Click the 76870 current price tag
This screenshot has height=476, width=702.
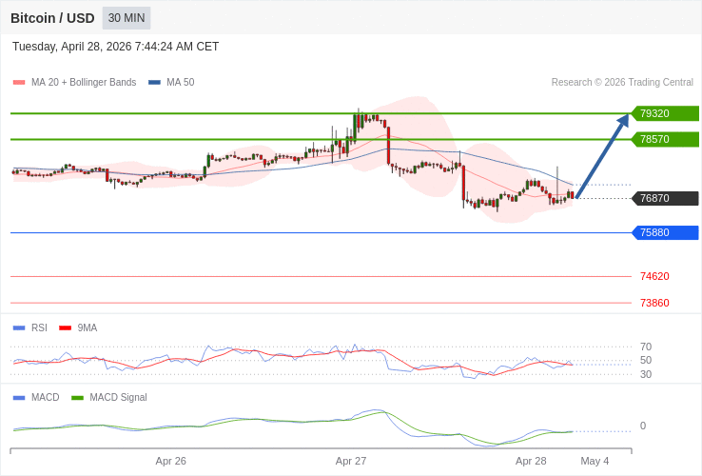click(x=664, y=198)
